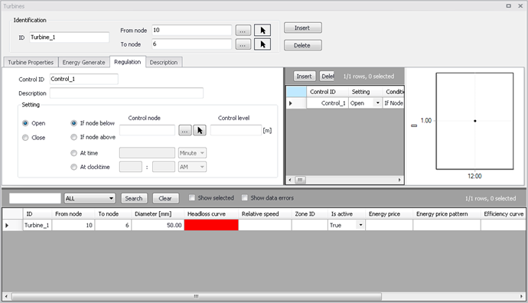Maximize the Turbines window
Viewport: 528px width, 303px height.
[x=508, y=5]
